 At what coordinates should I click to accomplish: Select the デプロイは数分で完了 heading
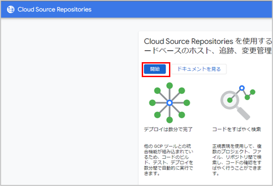[x=168, y=129]
